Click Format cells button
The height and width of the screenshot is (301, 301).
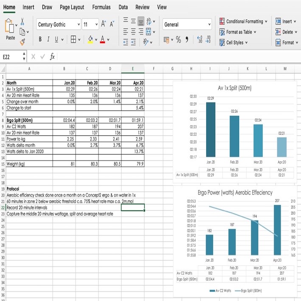coord(287,42)
